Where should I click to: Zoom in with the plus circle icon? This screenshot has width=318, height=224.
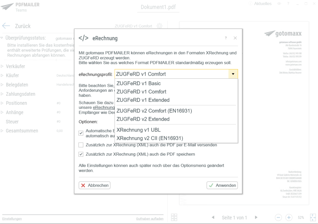click(x=289, y=217)
